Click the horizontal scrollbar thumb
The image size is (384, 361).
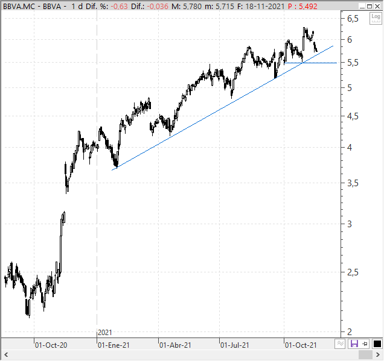365,354
